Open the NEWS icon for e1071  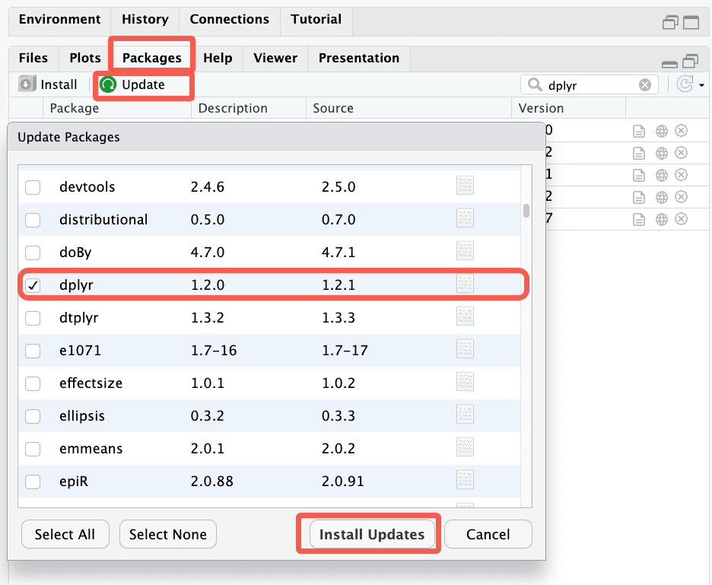(x=465, y=349)
